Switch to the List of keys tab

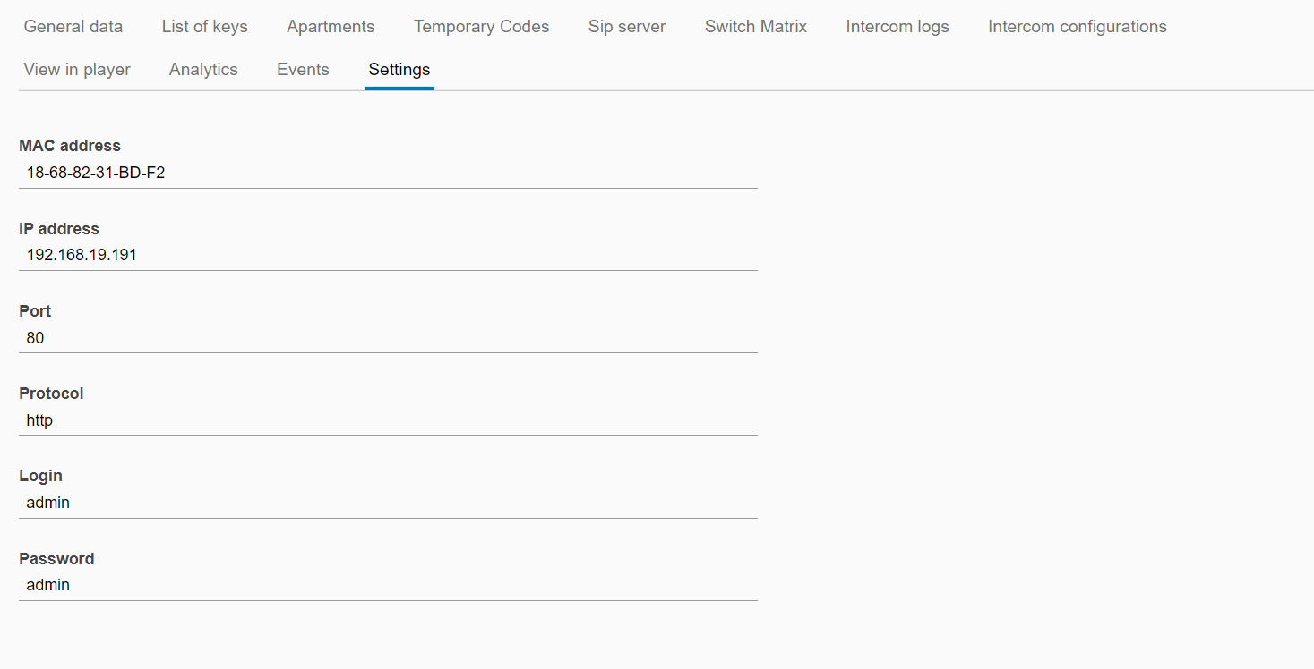tap(204, 27)
